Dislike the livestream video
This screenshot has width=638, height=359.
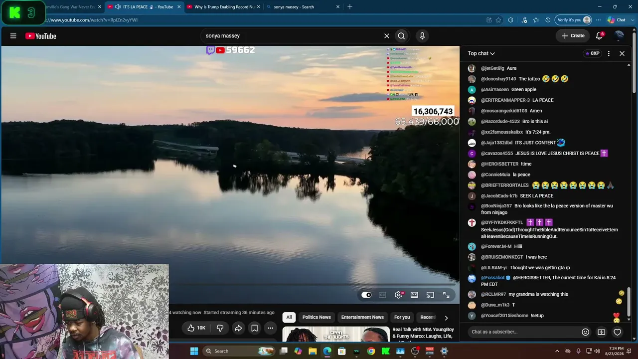pos(220,328)
